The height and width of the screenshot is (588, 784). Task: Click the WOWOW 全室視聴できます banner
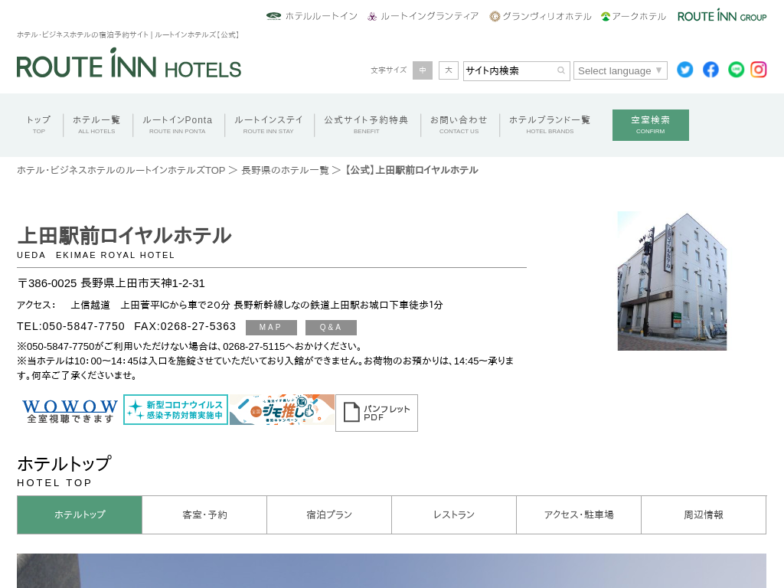[x=70, y=410]
